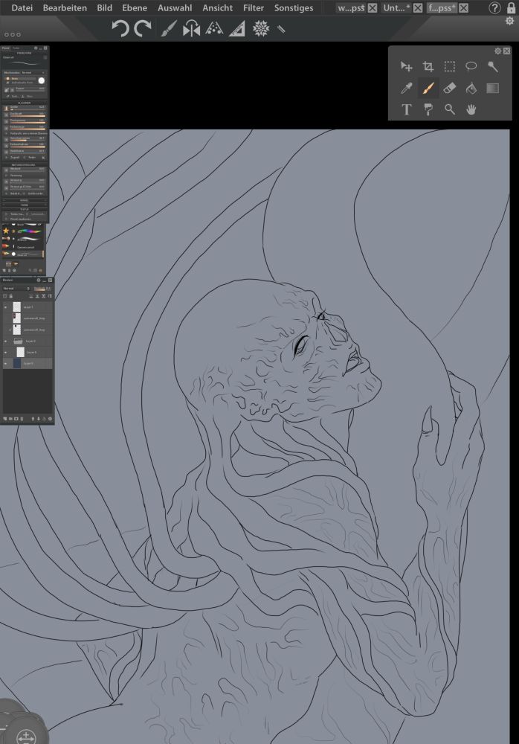Click the white round brush tip preview
This screenshot has width=519, height=744.
tap(42, 80)
